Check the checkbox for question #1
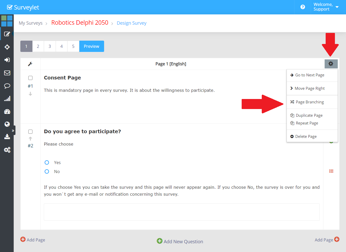 tap(30, 78)
